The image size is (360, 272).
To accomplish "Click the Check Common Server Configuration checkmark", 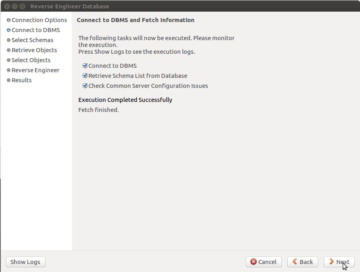I will 85,86.
